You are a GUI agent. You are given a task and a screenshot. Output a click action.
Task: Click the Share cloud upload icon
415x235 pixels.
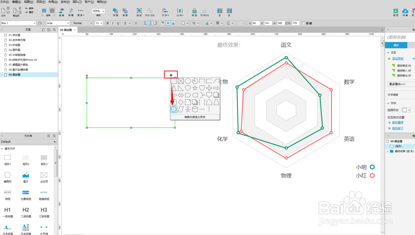[405, 12]
